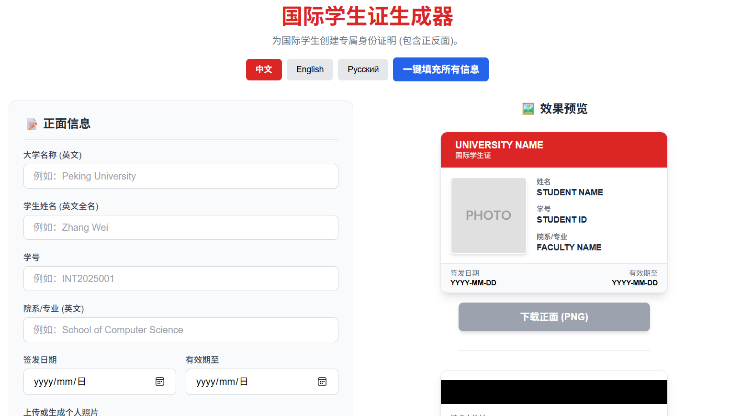Click STUDENT NAME text on the card preview
741x416 pixels.
click(570, 192)
